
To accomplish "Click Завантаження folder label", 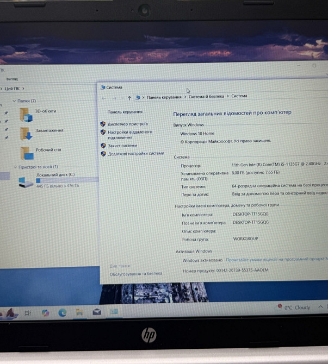I will pyautogui.click(x=49, y=130).
